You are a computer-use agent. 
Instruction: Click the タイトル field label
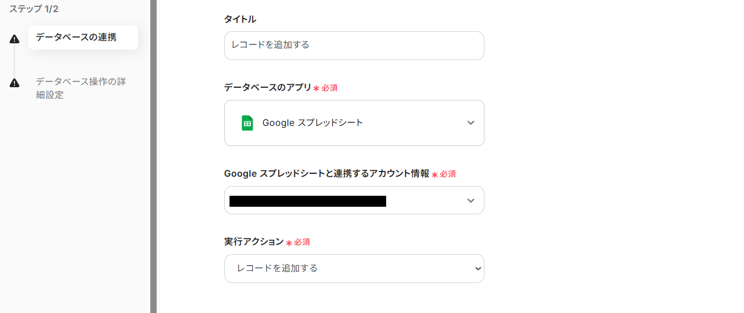tap(240, 19)
